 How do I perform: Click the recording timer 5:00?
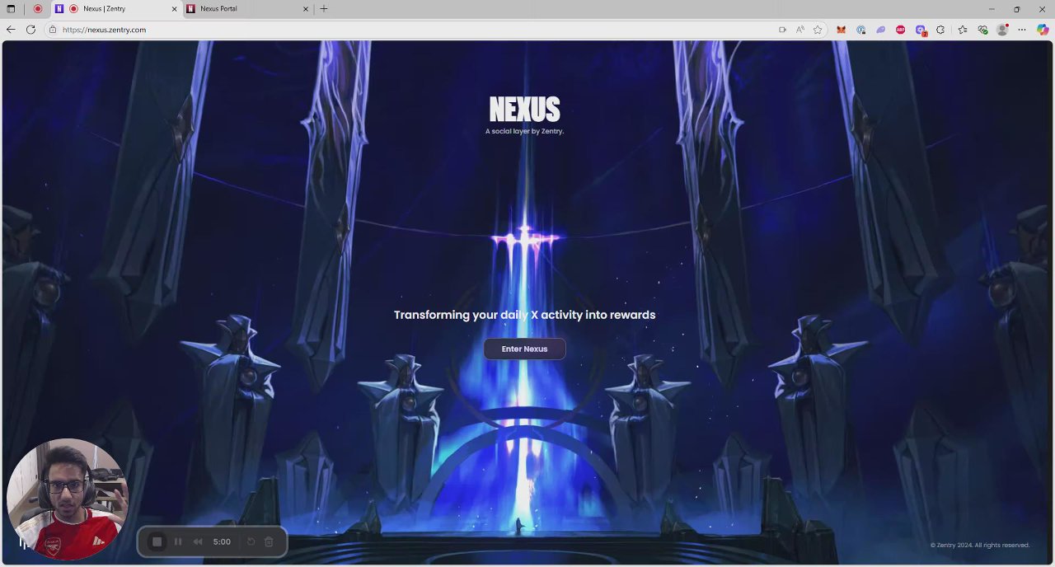point(222,541)
